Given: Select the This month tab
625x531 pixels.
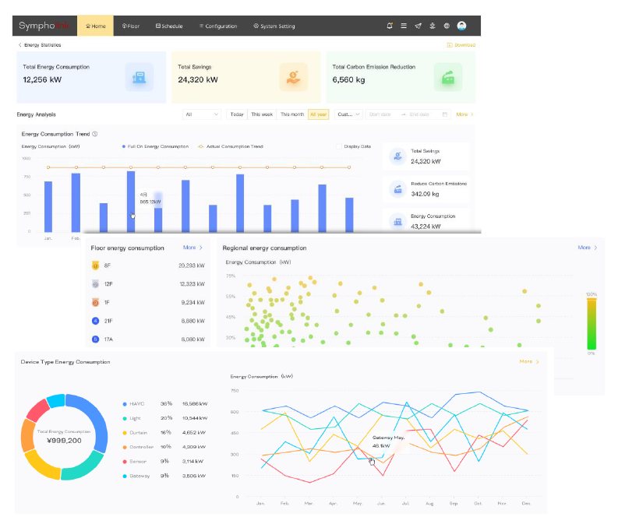Looking at the screenshot, I should [292, 114].
